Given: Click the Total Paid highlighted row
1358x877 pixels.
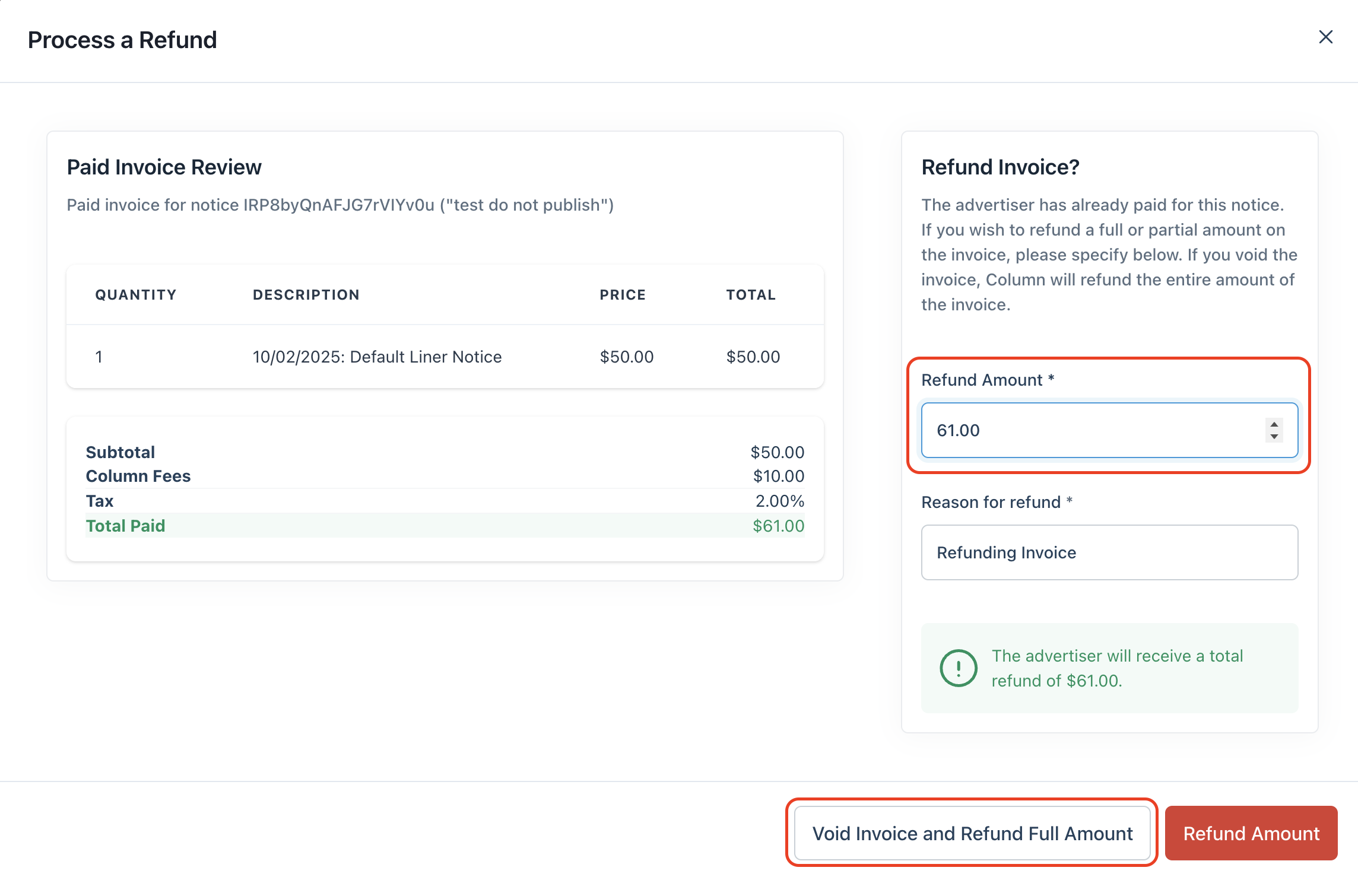Looking at the screenshot, I should coord(444,526).
